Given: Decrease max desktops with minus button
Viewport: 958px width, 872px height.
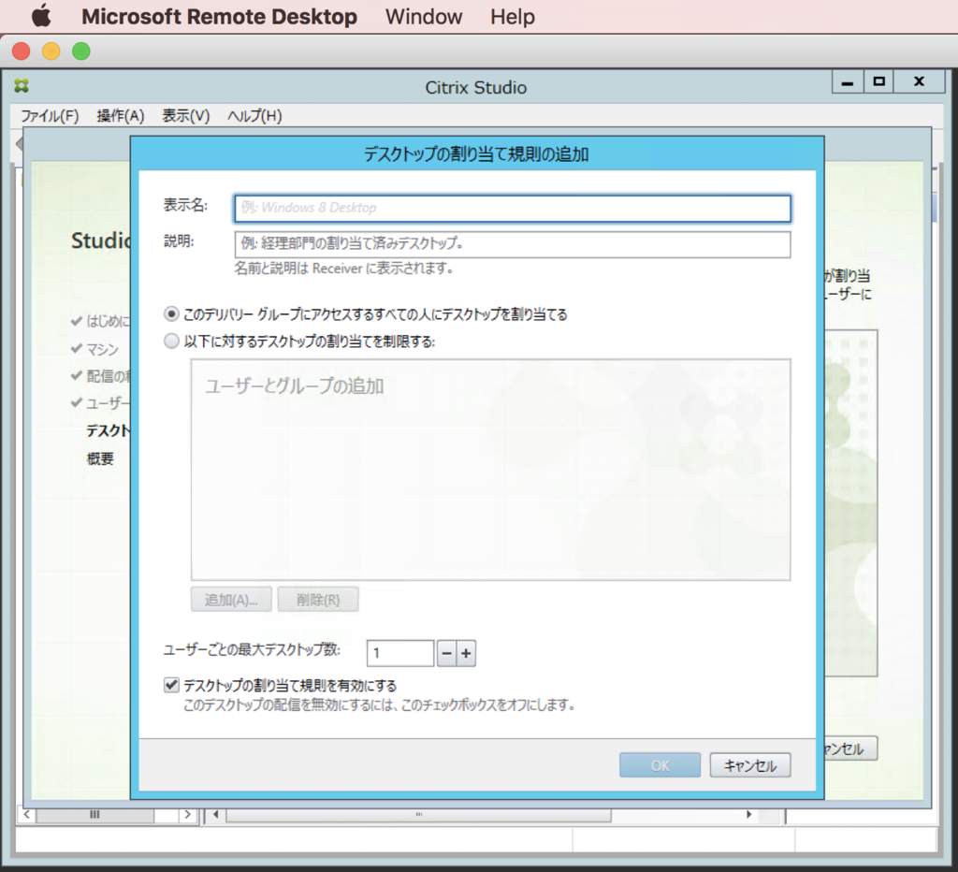Looking at the screenshot, I should (446, 653).
